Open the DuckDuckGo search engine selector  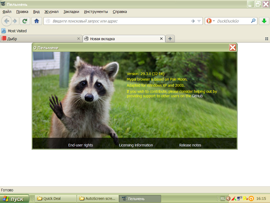(x=210, y=21)
